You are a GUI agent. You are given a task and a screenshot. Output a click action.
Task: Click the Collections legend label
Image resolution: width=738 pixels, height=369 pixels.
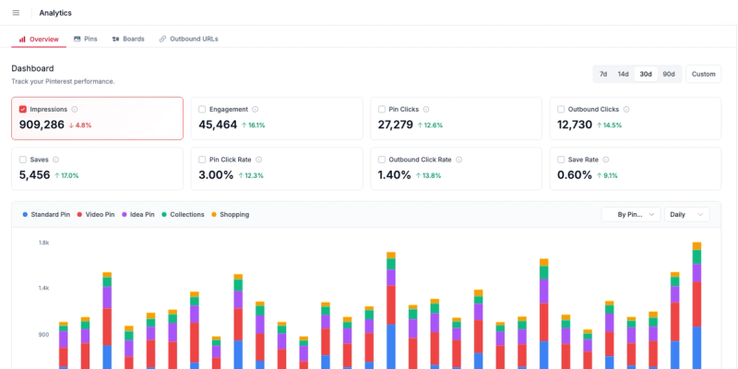click(x=187, y=215)
